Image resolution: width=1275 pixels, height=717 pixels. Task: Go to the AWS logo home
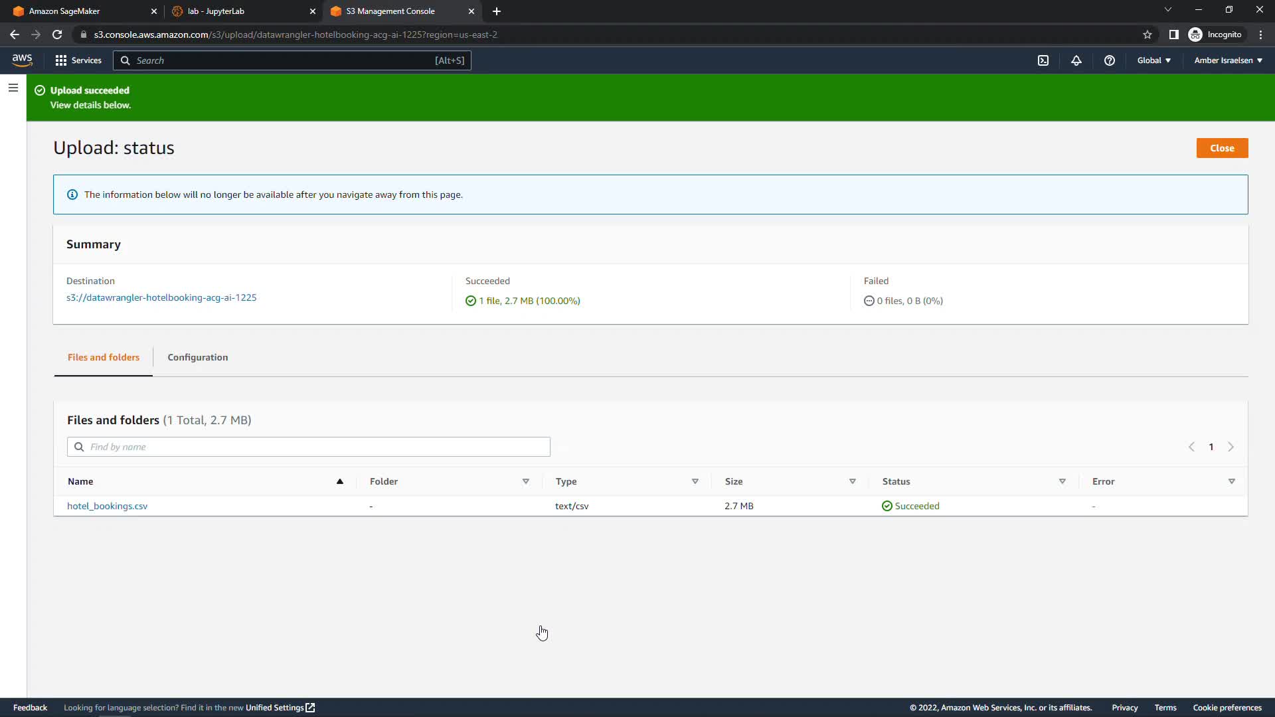(22, 60)
